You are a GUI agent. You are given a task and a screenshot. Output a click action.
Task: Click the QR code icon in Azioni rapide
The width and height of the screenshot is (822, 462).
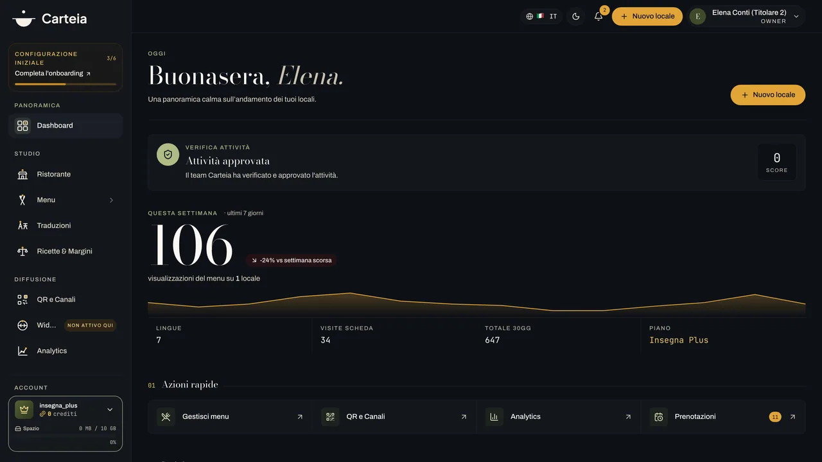click(330, 417)
